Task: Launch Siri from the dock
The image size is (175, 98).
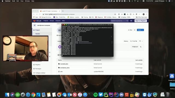Action: pyautogui.click(x=12, y=95)
